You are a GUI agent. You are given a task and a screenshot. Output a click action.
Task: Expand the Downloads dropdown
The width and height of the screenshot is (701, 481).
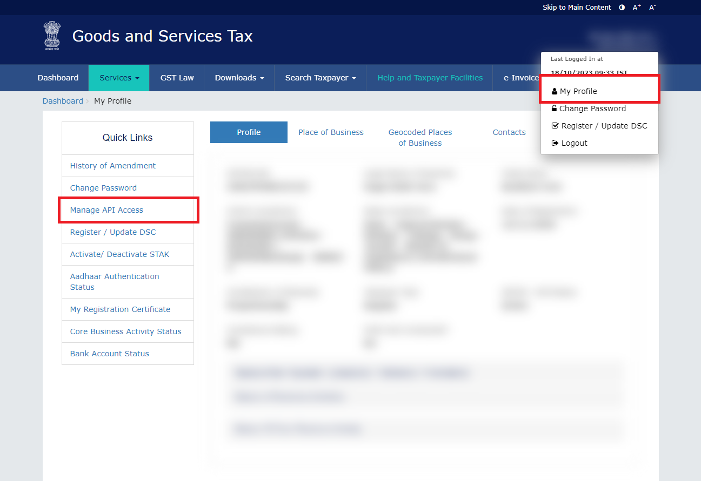coord(239,78)
